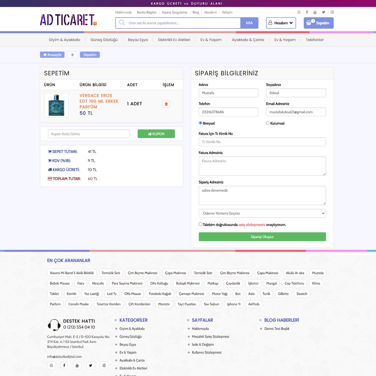The width and height of the screenshot is (376, 376).
Task: Open the footer WhatsApp icon
Action: pos(51,365)
